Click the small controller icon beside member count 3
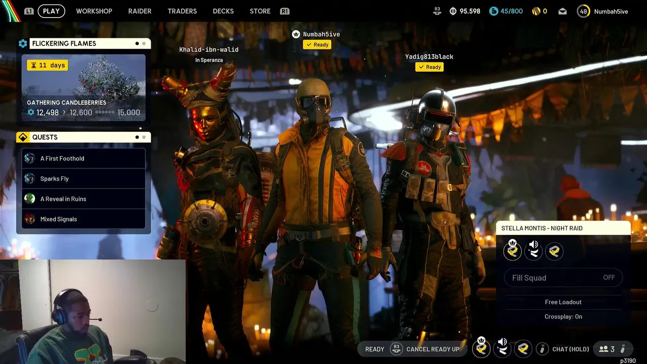The width and height of the screenshot is (647, 364). click(623, 349)
